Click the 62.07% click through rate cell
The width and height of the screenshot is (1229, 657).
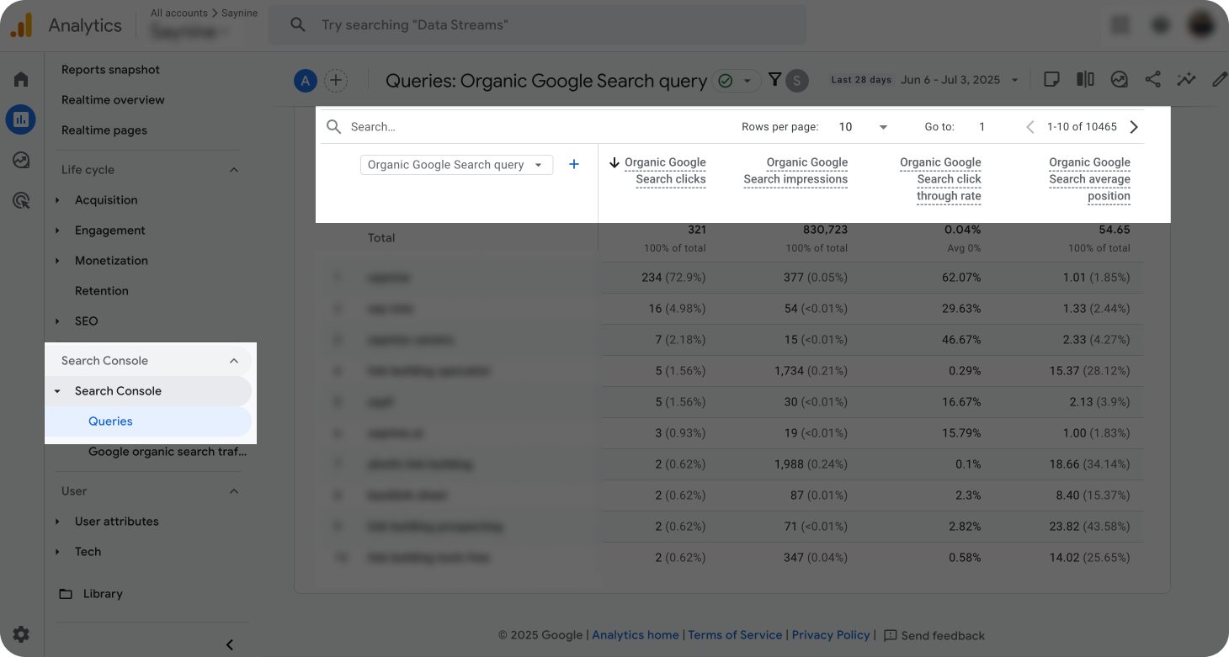[961, 278]
